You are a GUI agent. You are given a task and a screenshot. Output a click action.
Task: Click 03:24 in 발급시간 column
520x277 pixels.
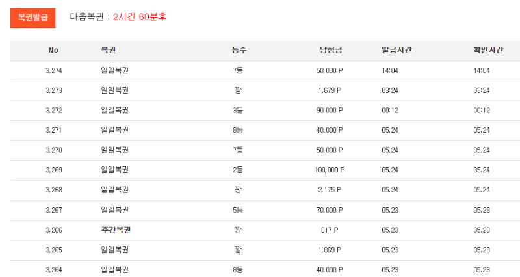tap(390, 90)
